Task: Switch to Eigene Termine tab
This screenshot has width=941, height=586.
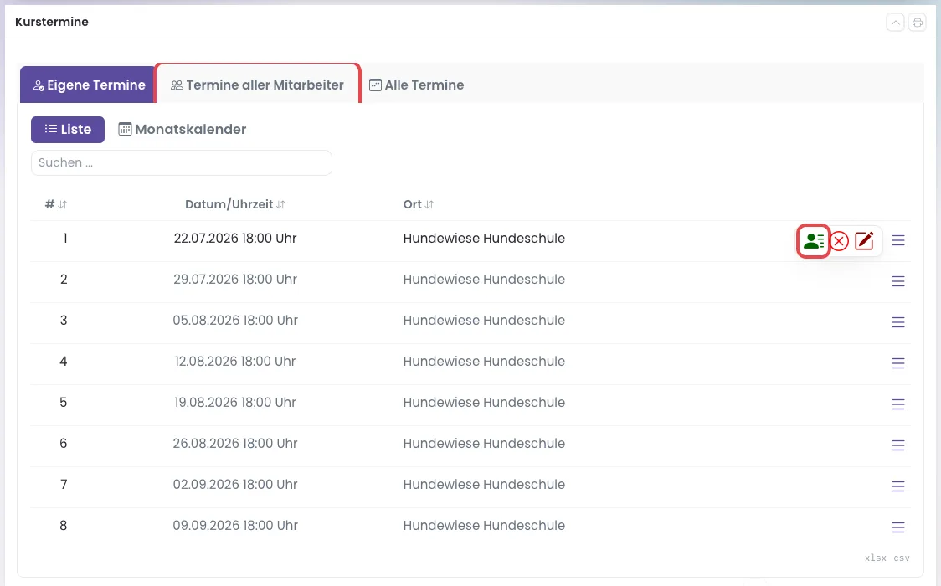Action: click(88, 85)
